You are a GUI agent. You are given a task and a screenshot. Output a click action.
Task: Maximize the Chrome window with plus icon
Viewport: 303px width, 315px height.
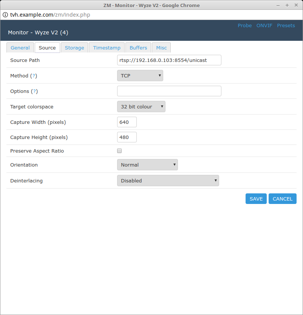287,5
